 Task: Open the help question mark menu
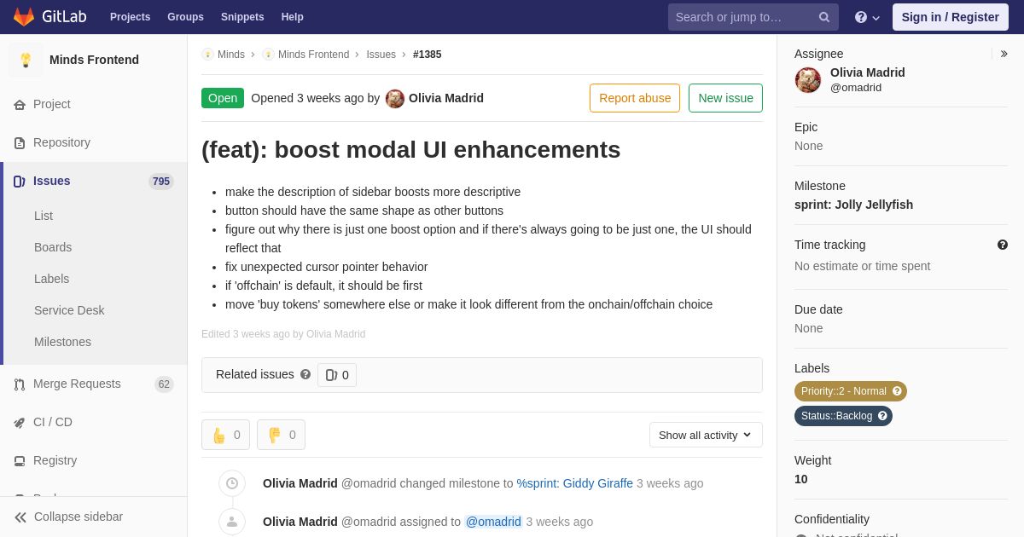[867, 17]
